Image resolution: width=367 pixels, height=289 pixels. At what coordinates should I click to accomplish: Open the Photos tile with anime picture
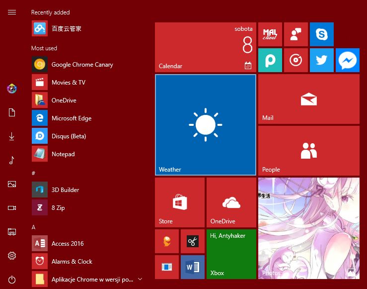point(309,228)
